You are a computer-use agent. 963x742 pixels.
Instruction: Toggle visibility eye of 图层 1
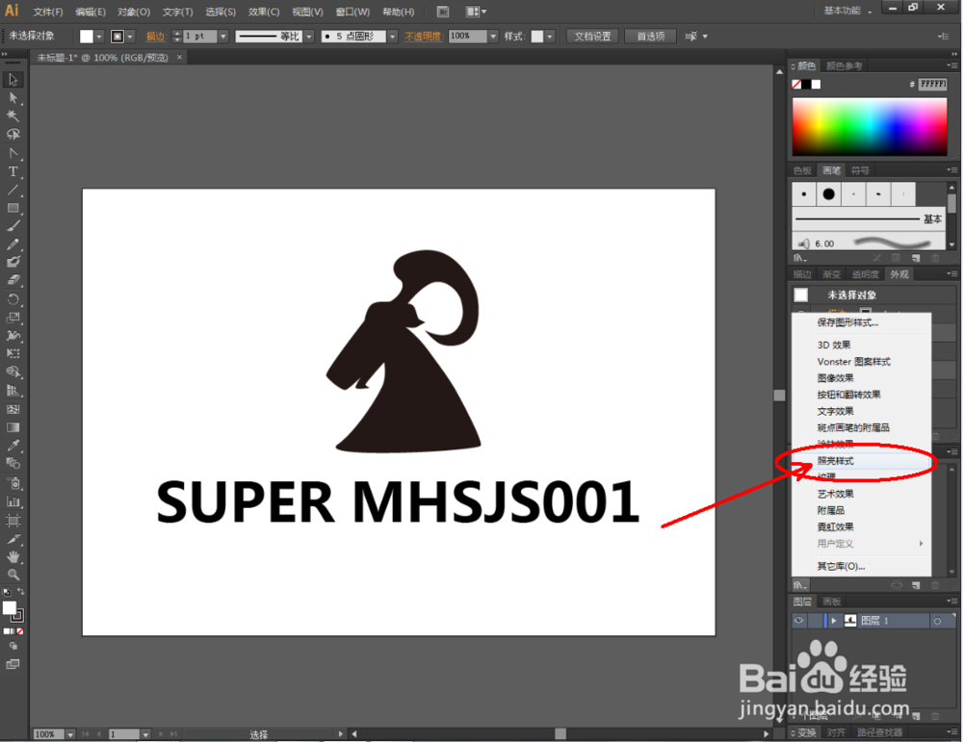798,621
